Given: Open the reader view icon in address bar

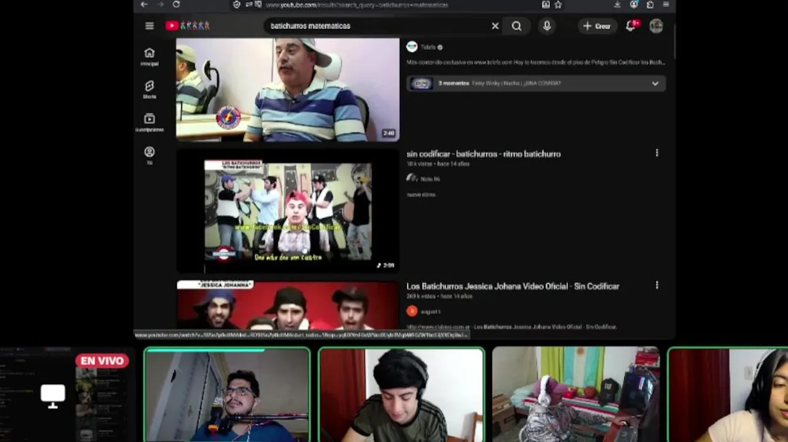Looking at the screenshot, I should [546, 4].
